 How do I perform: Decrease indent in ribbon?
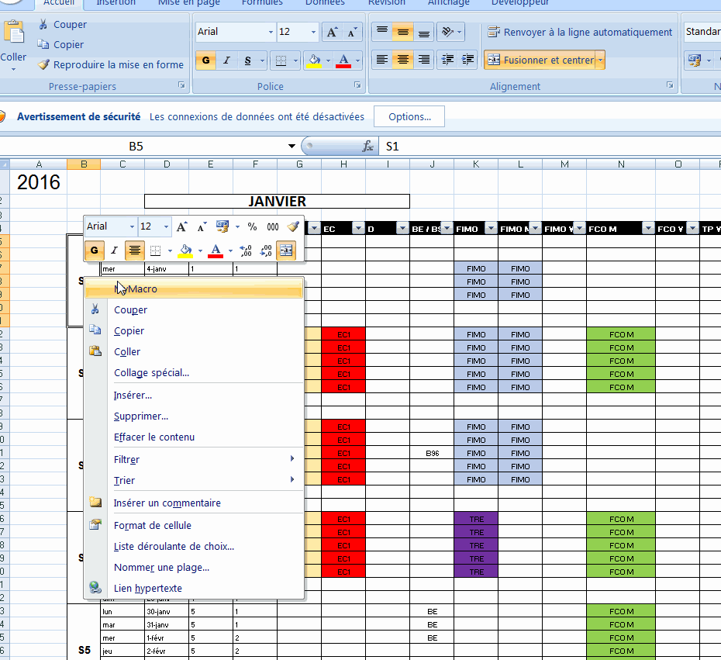447,60
